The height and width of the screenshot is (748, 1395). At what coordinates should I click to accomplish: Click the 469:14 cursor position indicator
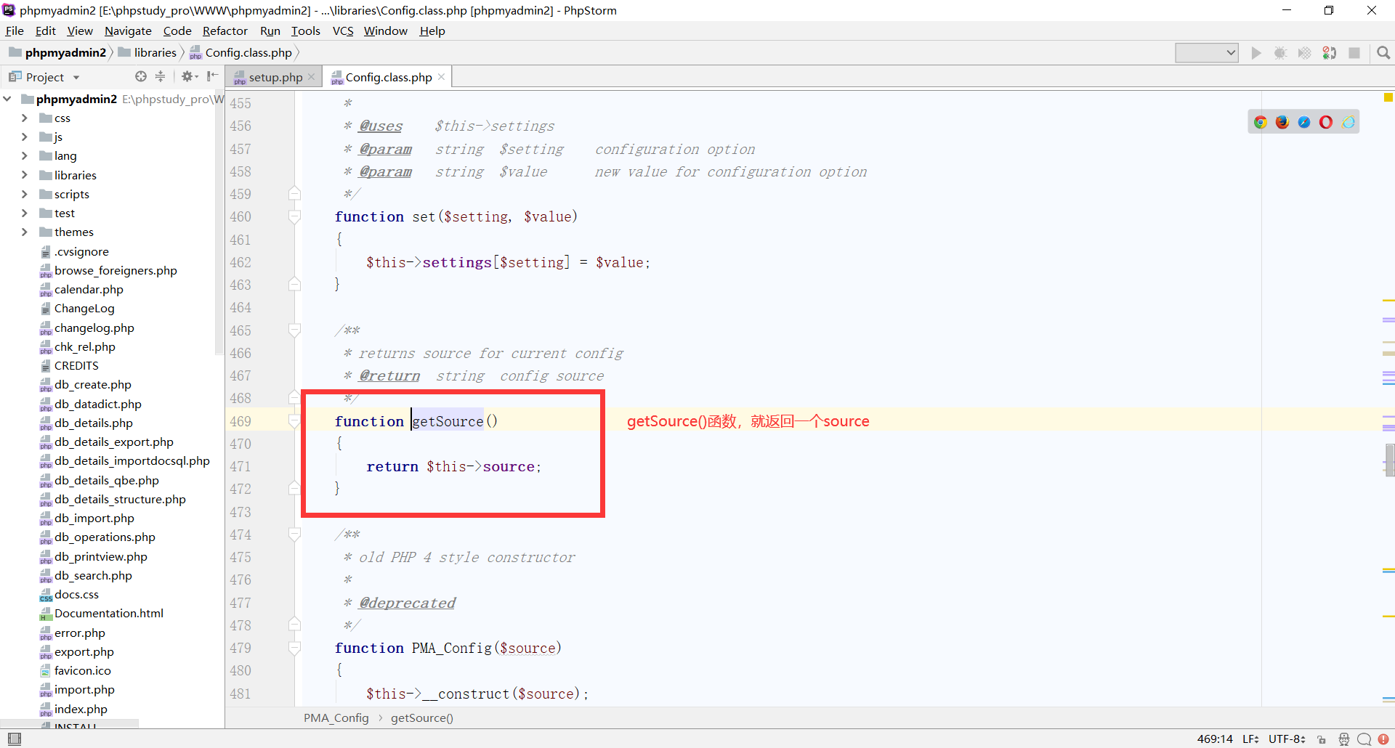tap(1215, 739)
